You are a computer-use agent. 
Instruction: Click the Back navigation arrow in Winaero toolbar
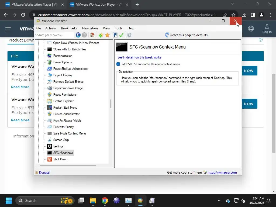tap(78, 35)
